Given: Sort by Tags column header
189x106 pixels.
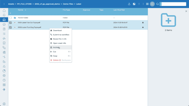Looking at the screenshot, I should [101, 10].
